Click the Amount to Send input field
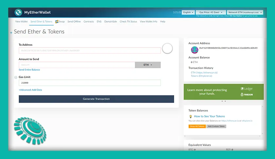The height and width of the screenshot is (159, 275). 77,65
